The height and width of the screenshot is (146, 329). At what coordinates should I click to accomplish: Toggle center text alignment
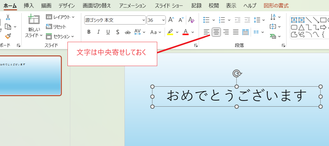(216, 32)
